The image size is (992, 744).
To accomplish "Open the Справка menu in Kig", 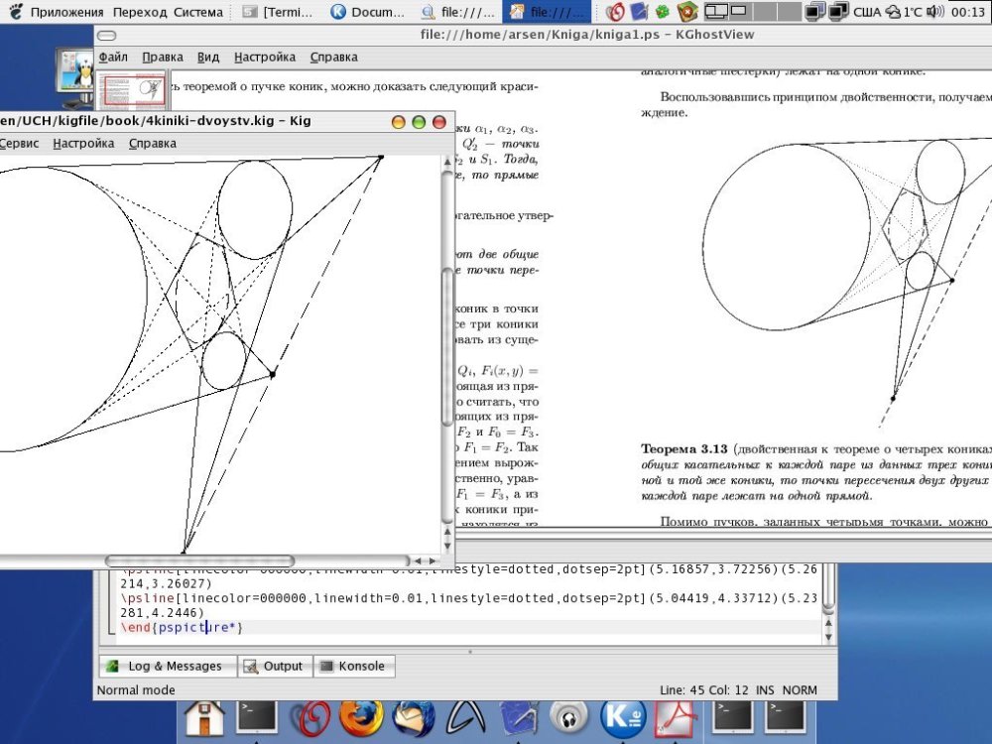I will click(x=153, y=144).
